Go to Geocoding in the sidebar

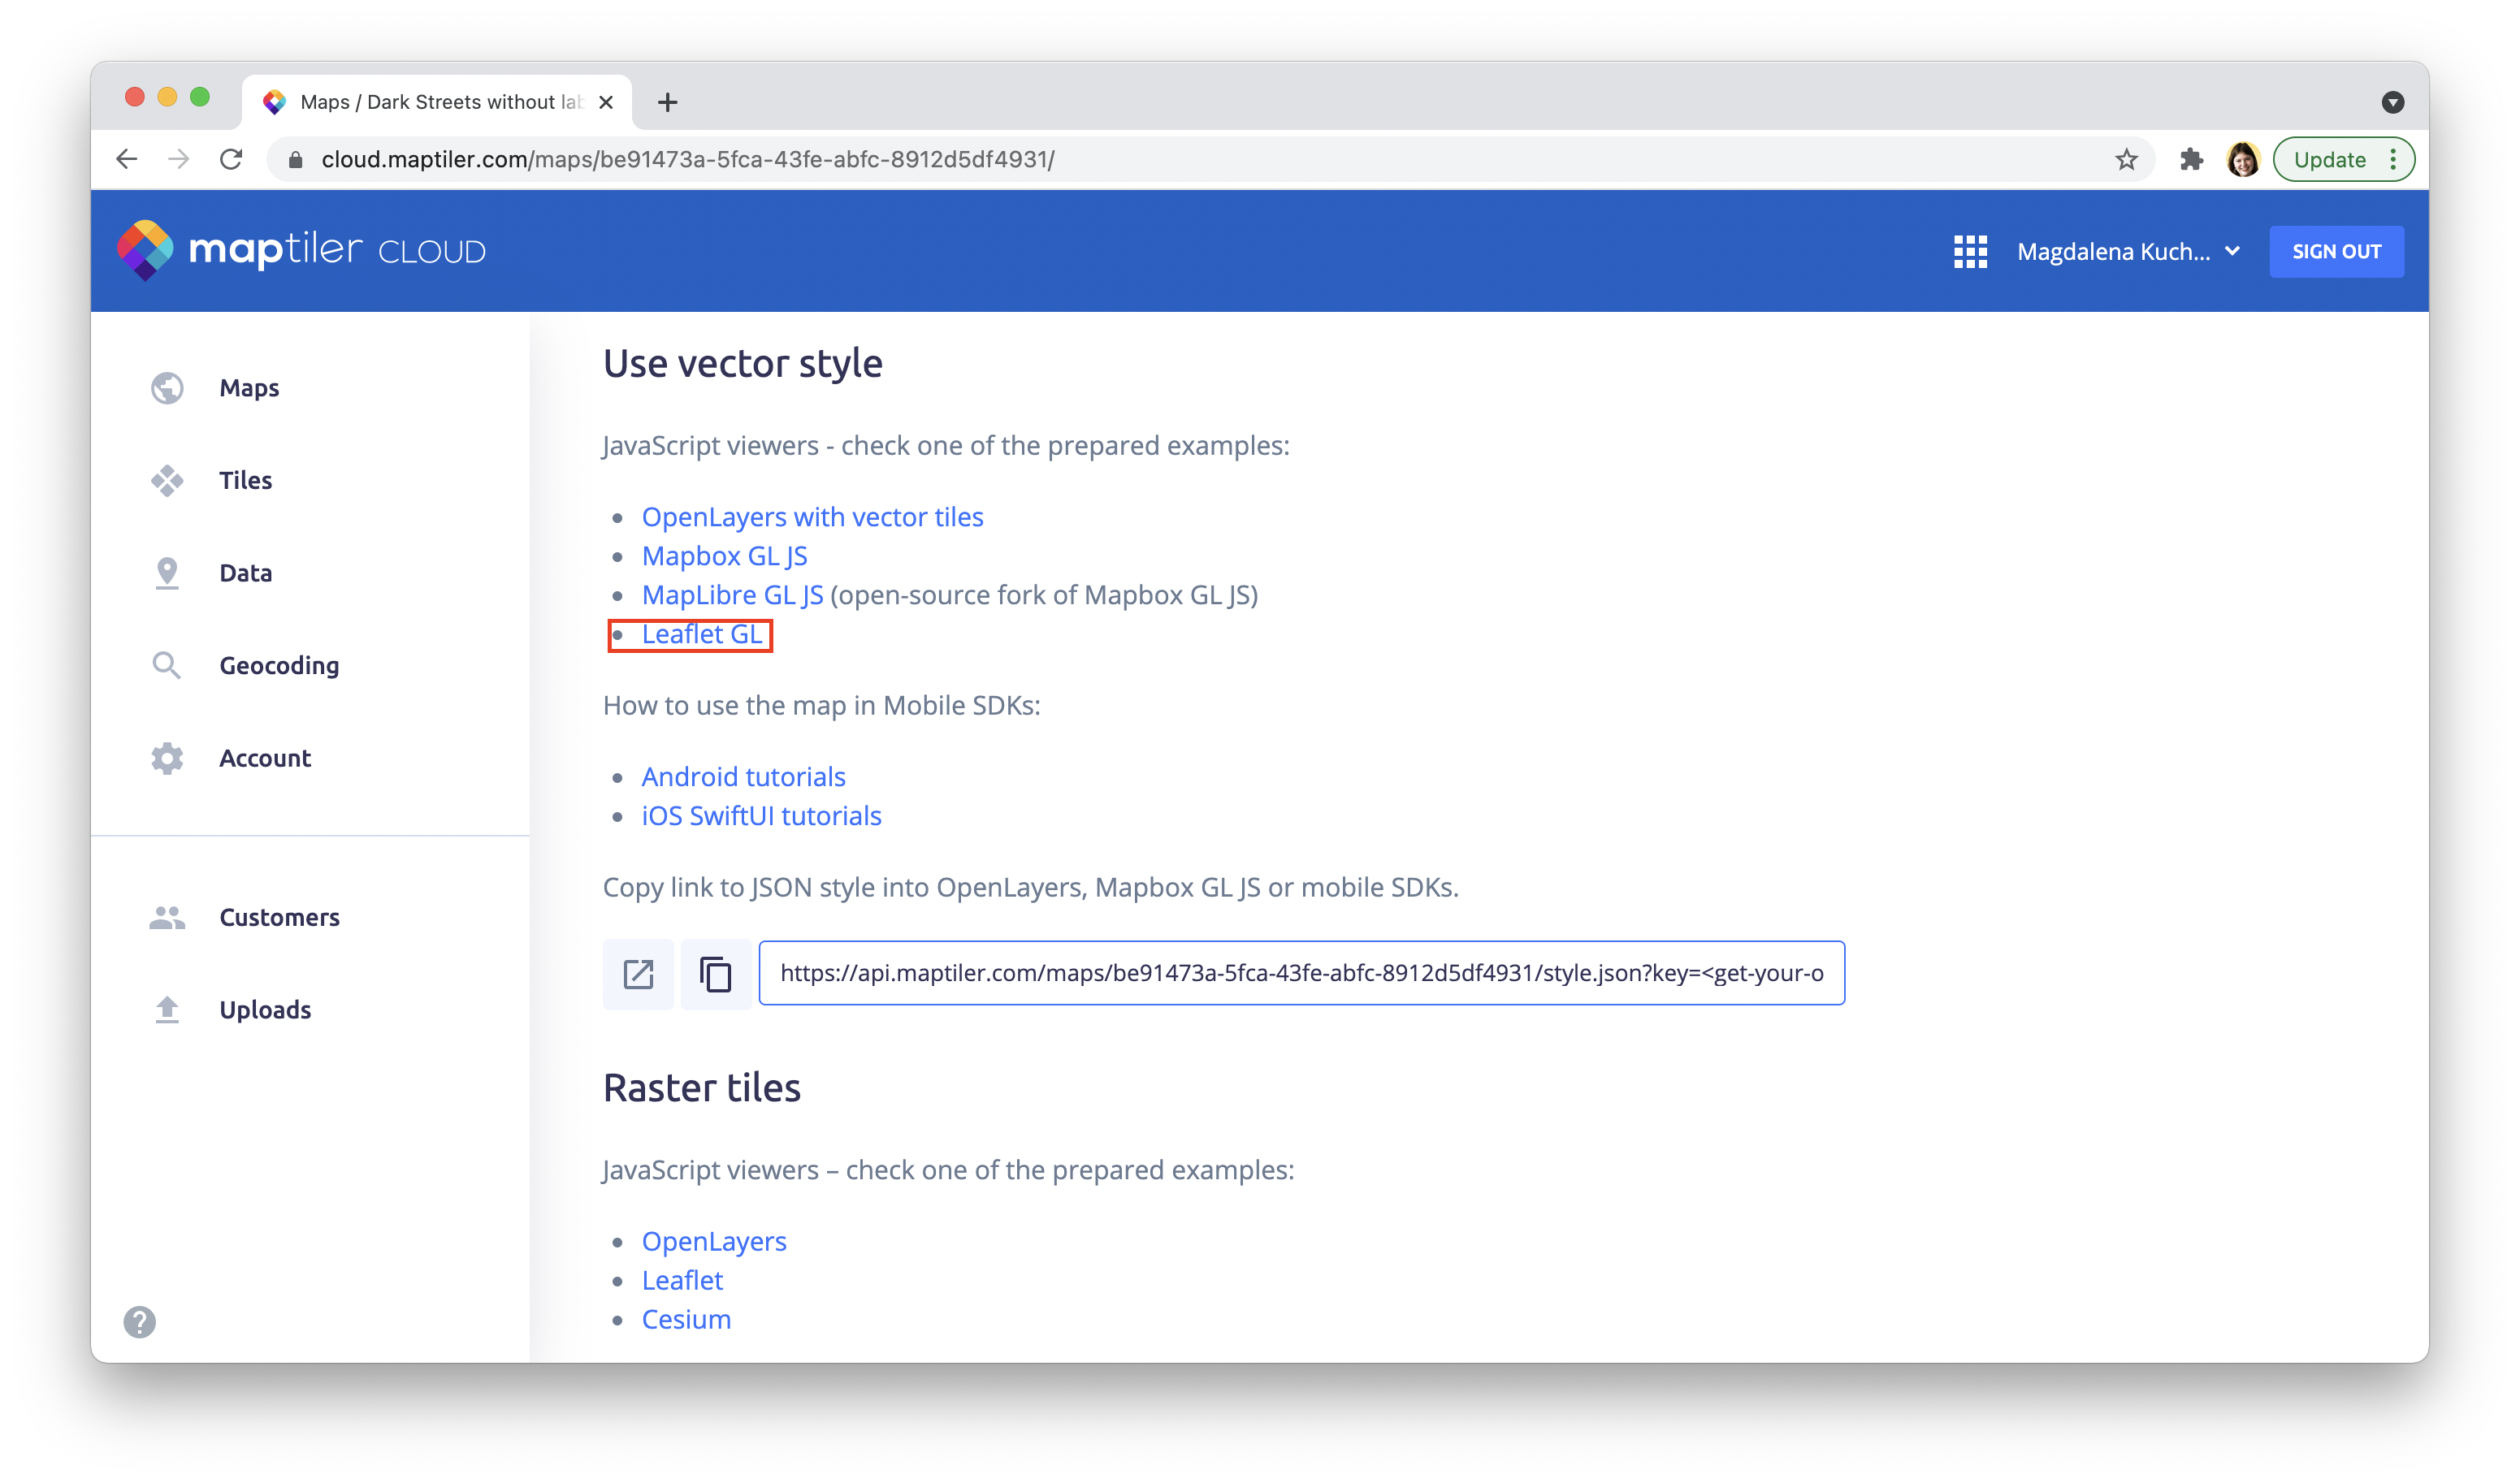tap(279, 666)
